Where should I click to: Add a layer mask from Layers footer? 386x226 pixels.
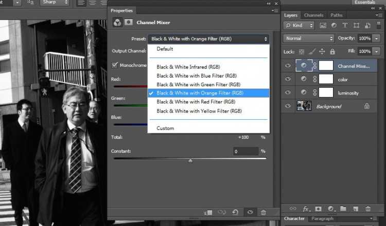[x=318, y=209]
